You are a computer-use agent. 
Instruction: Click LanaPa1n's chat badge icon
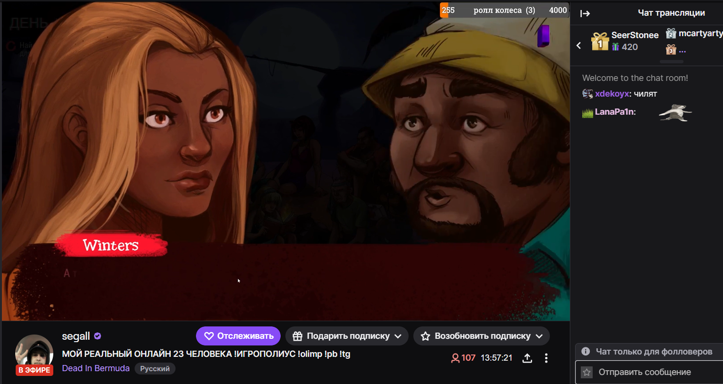587,113
